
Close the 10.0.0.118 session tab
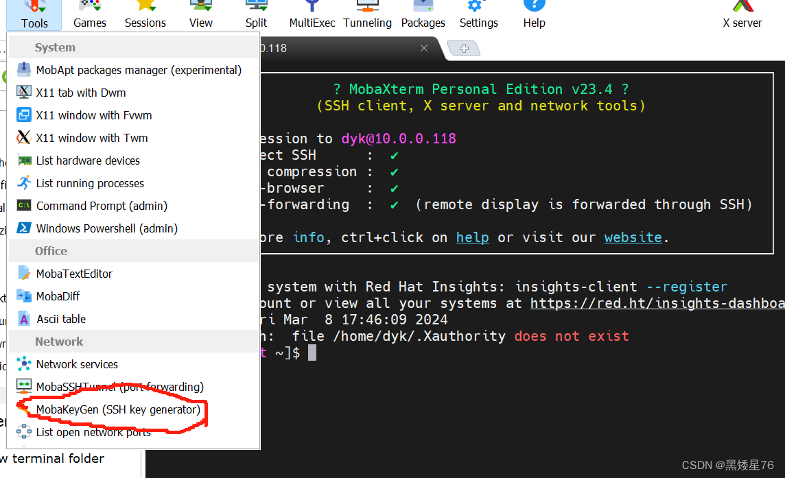[424, 48]
